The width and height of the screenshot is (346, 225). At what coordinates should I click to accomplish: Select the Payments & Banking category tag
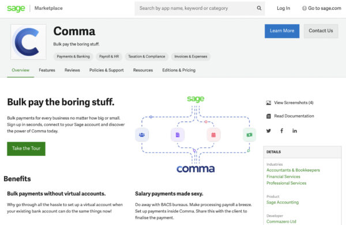pyautogui.click(x=73, y=56)
